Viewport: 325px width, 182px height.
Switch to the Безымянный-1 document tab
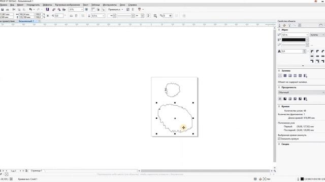[26, 21]
